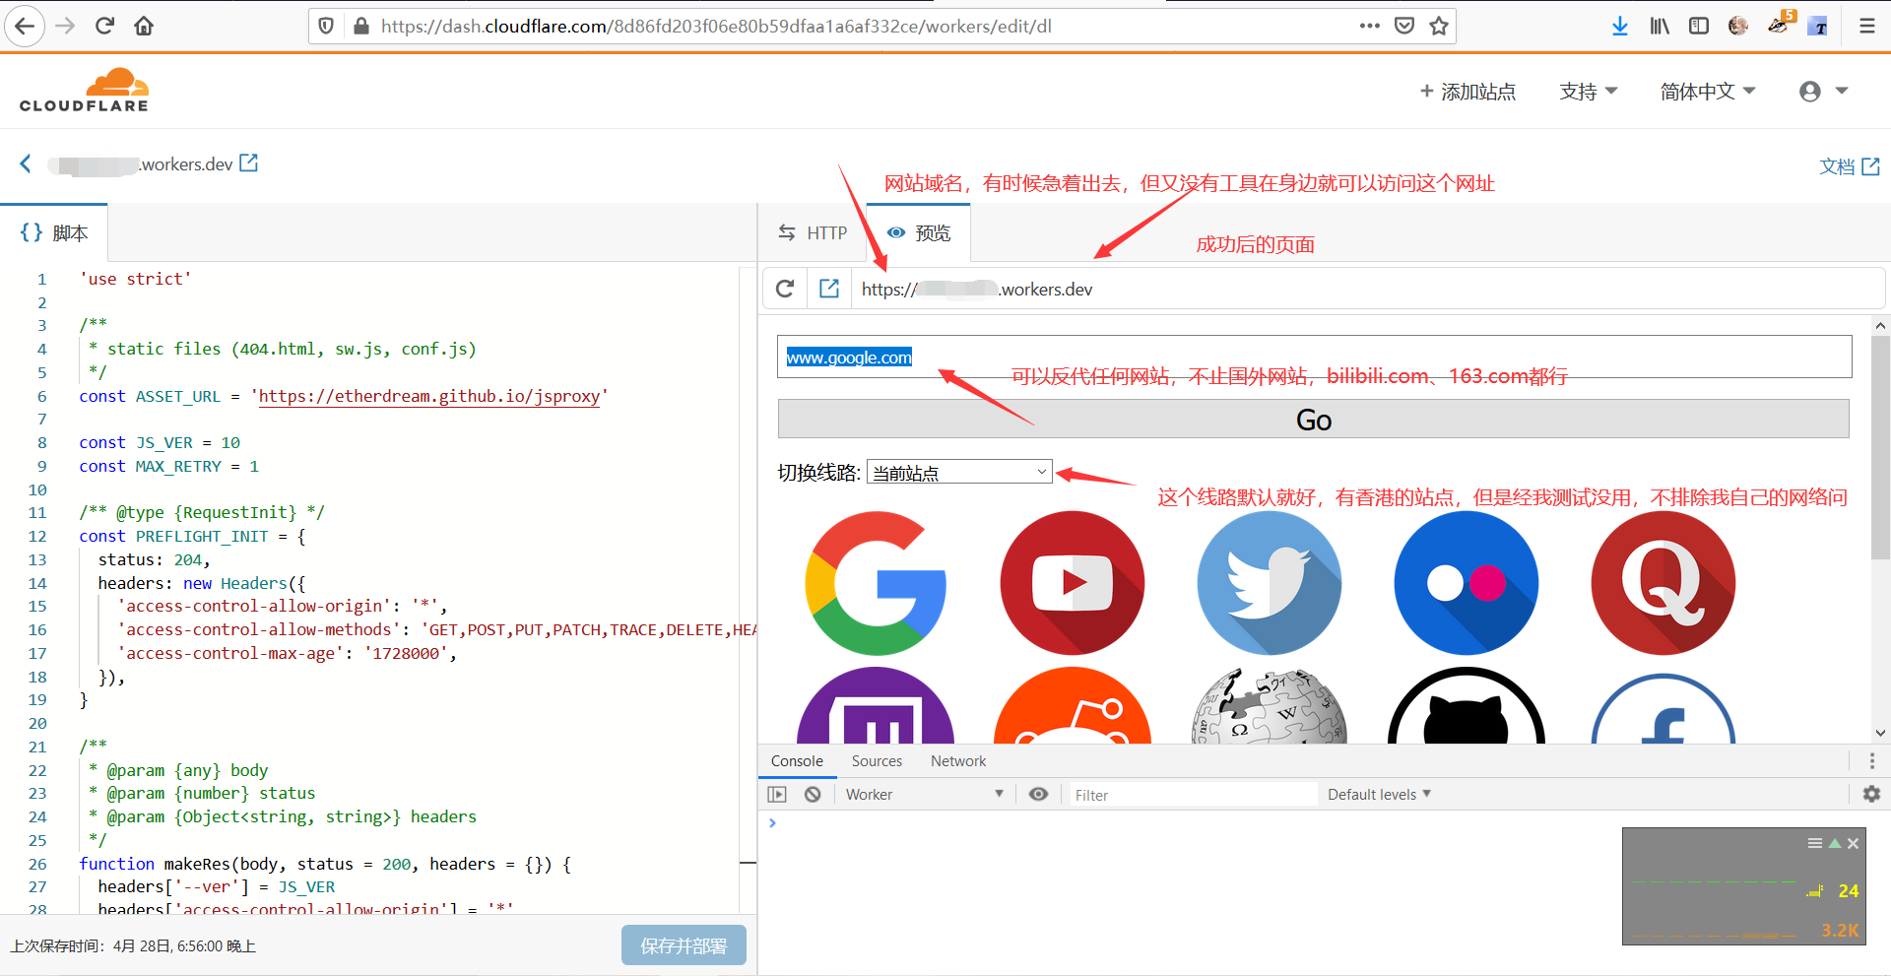Viewport: 1891px width, 976px height.
Task: Click the GitHub cat shortcut
Action: pyautogui.click(x=1467, y=705)
